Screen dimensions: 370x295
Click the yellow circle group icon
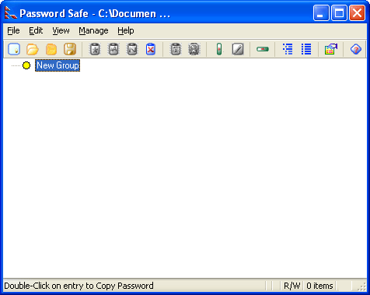[x=26, y=65]
